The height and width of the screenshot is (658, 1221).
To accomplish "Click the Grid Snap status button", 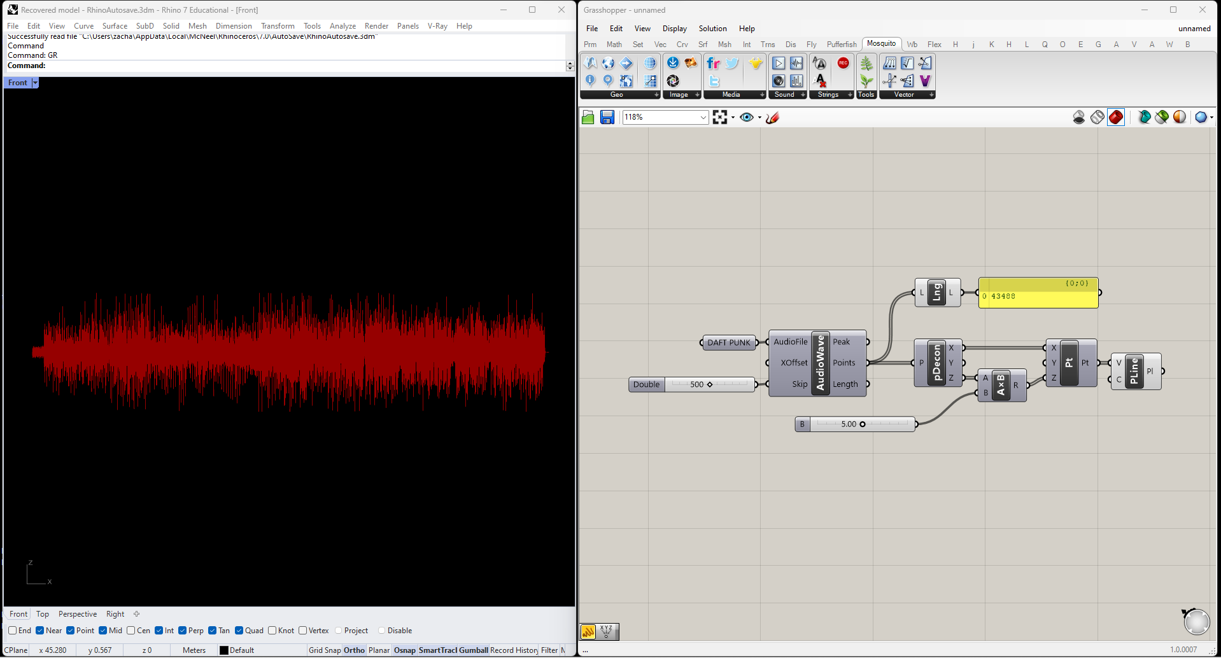I will pyautogui.click(x=325, y=650).
